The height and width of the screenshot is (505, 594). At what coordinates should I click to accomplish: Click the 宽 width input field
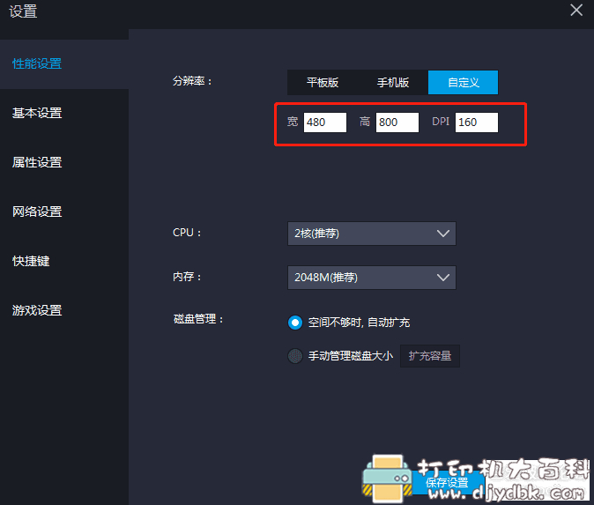pyautogui.click(x=325, y=123)
